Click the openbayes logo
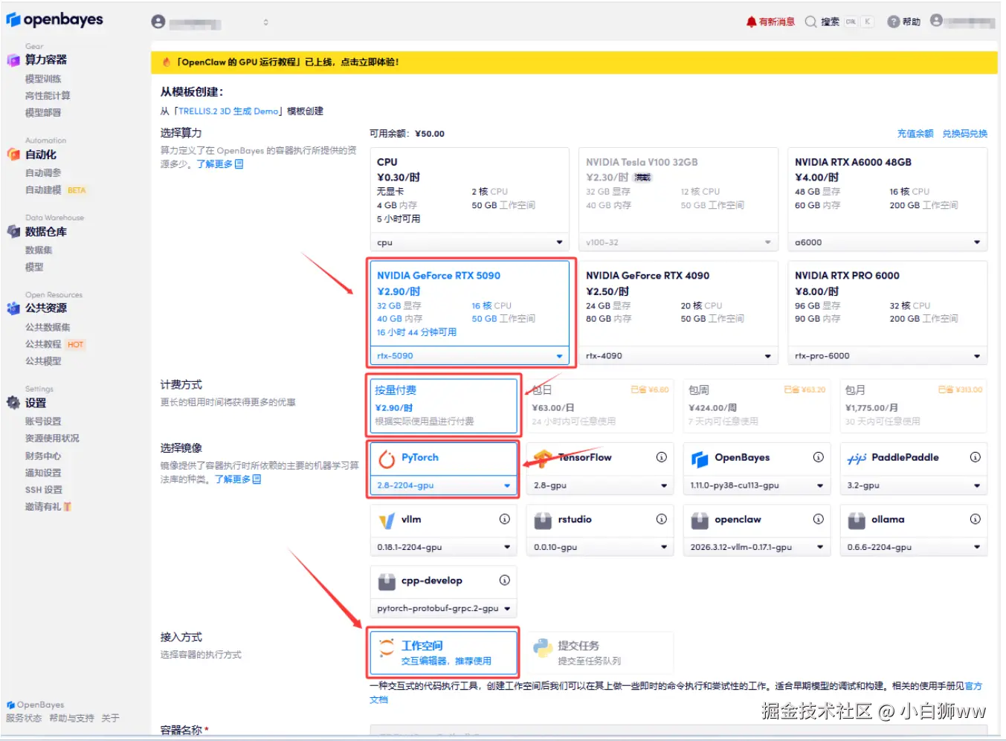This screenshot has width=1006, height=741. click(55, 20)
